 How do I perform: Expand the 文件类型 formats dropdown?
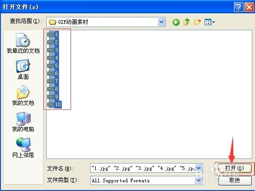click(x=198, y=180)
